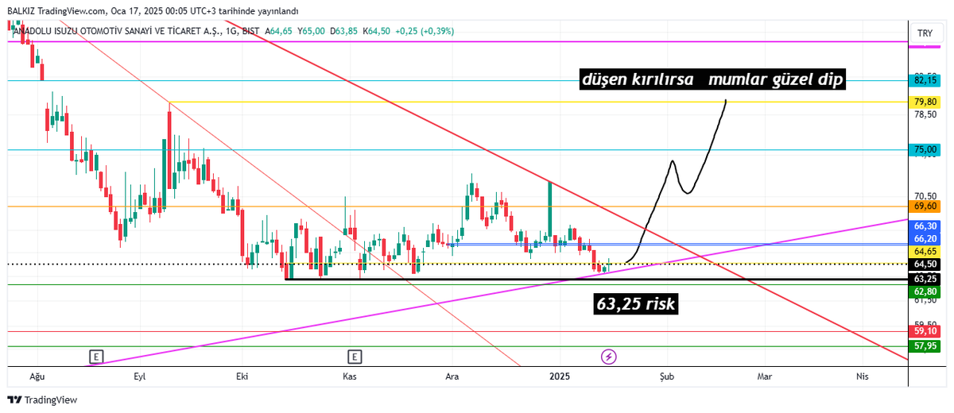Screen dimensions: 954x413
Task: Click the 2025 year label
Action: [559, 375]
